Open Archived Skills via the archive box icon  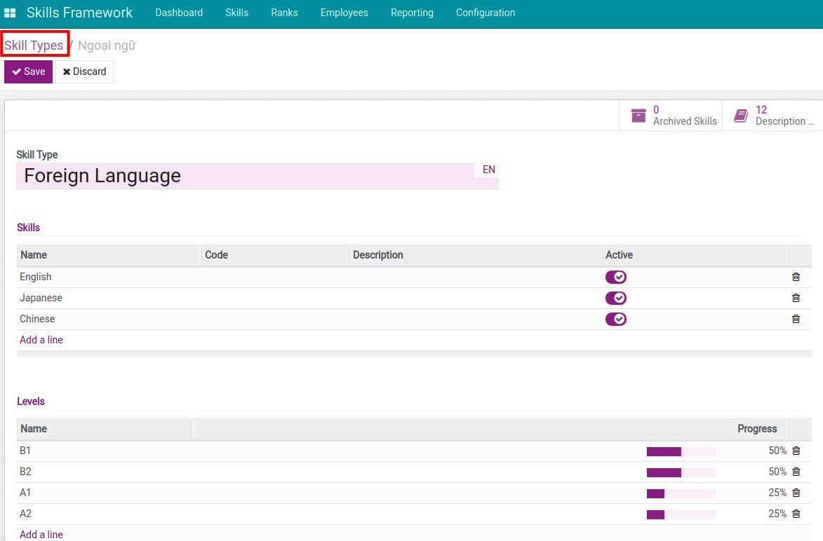[638, 115]
